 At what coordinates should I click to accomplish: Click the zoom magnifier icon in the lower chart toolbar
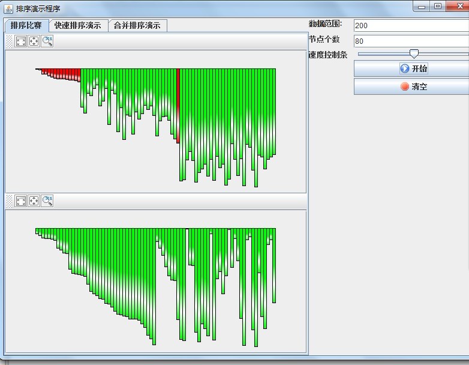coord(47,201)
